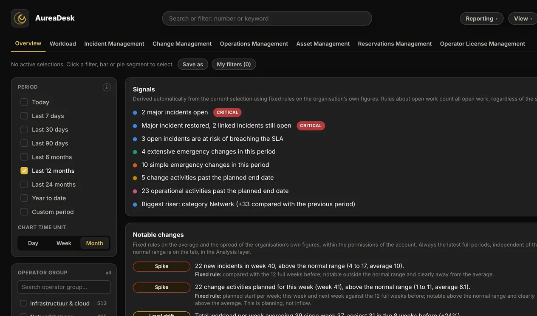537x316 pixels.
Task: Open the Asset Management tab
Action: [x=323, y=43]
